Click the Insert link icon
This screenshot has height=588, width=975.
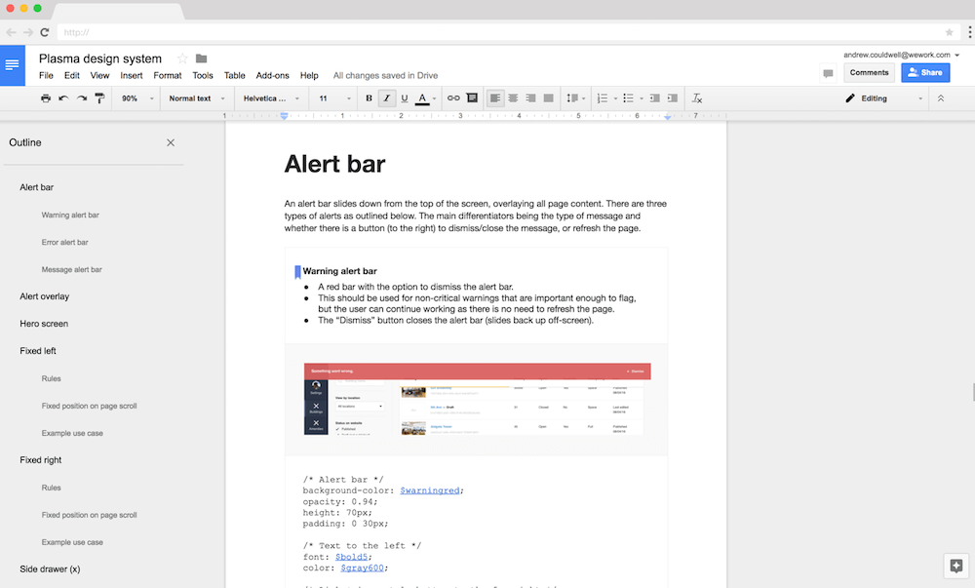click(453, 98)
